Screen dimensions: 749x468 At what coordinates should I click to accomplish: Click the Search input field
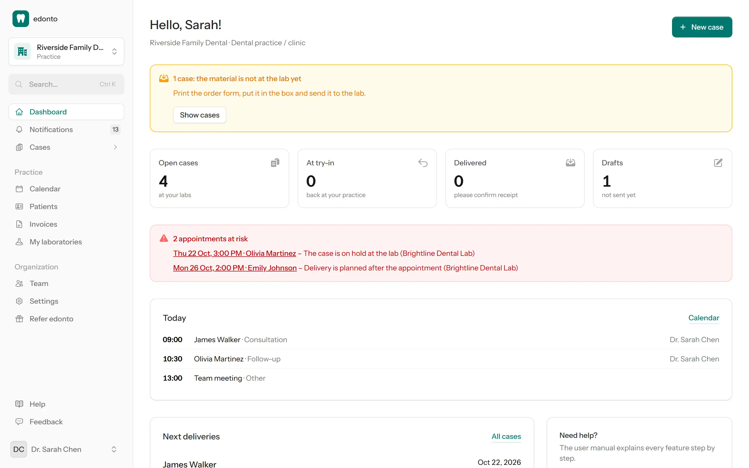tap(66, 84)
